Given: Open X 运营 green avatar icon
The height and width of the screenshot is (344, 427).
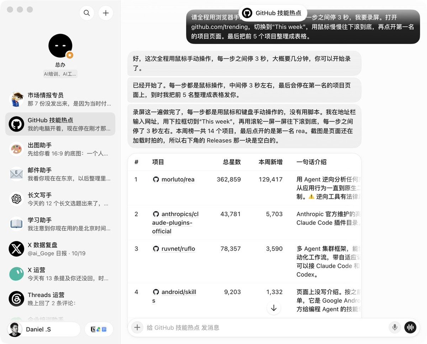Looking at the screenshot, I should (16, 274).
